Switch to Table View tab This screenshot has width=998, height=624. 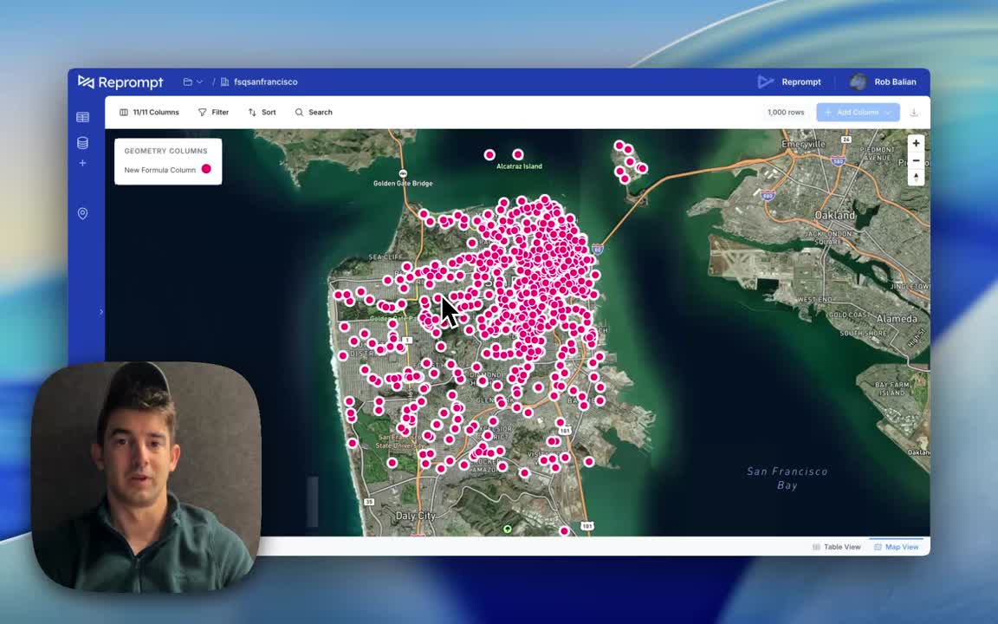coord(836,547)
